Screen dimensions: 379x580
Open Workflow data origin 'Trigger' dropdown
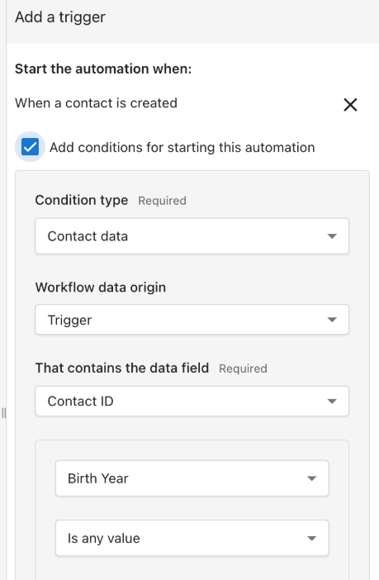coord(192,320)
